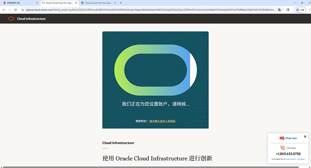Open the tab search or media extension icon
The height and width of the screenshot is (168, 311).
pos(288,10)
